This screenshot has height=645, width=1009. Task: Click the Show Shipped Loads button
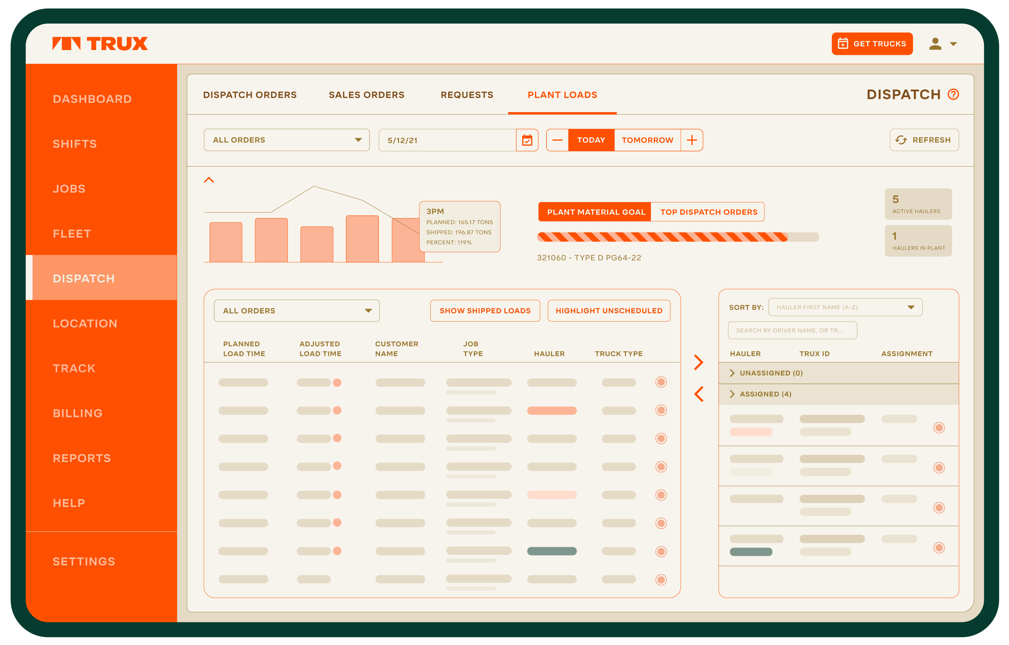point(485,311)
